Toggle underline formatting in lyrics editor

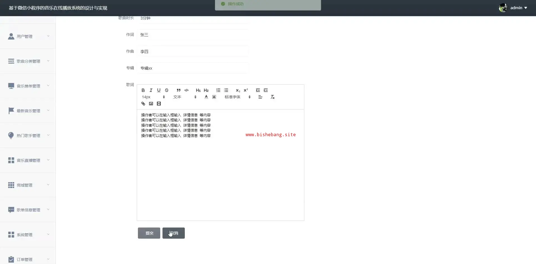159,90
